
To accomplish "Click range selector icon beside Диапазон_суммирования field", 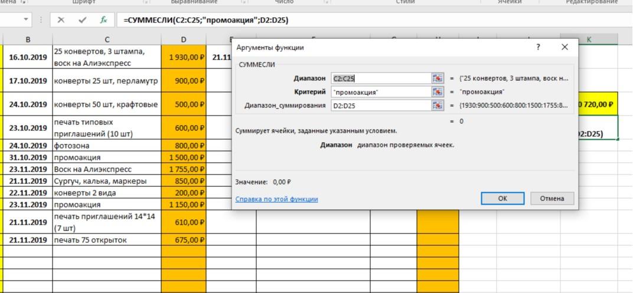I will (x=438, y=106).
